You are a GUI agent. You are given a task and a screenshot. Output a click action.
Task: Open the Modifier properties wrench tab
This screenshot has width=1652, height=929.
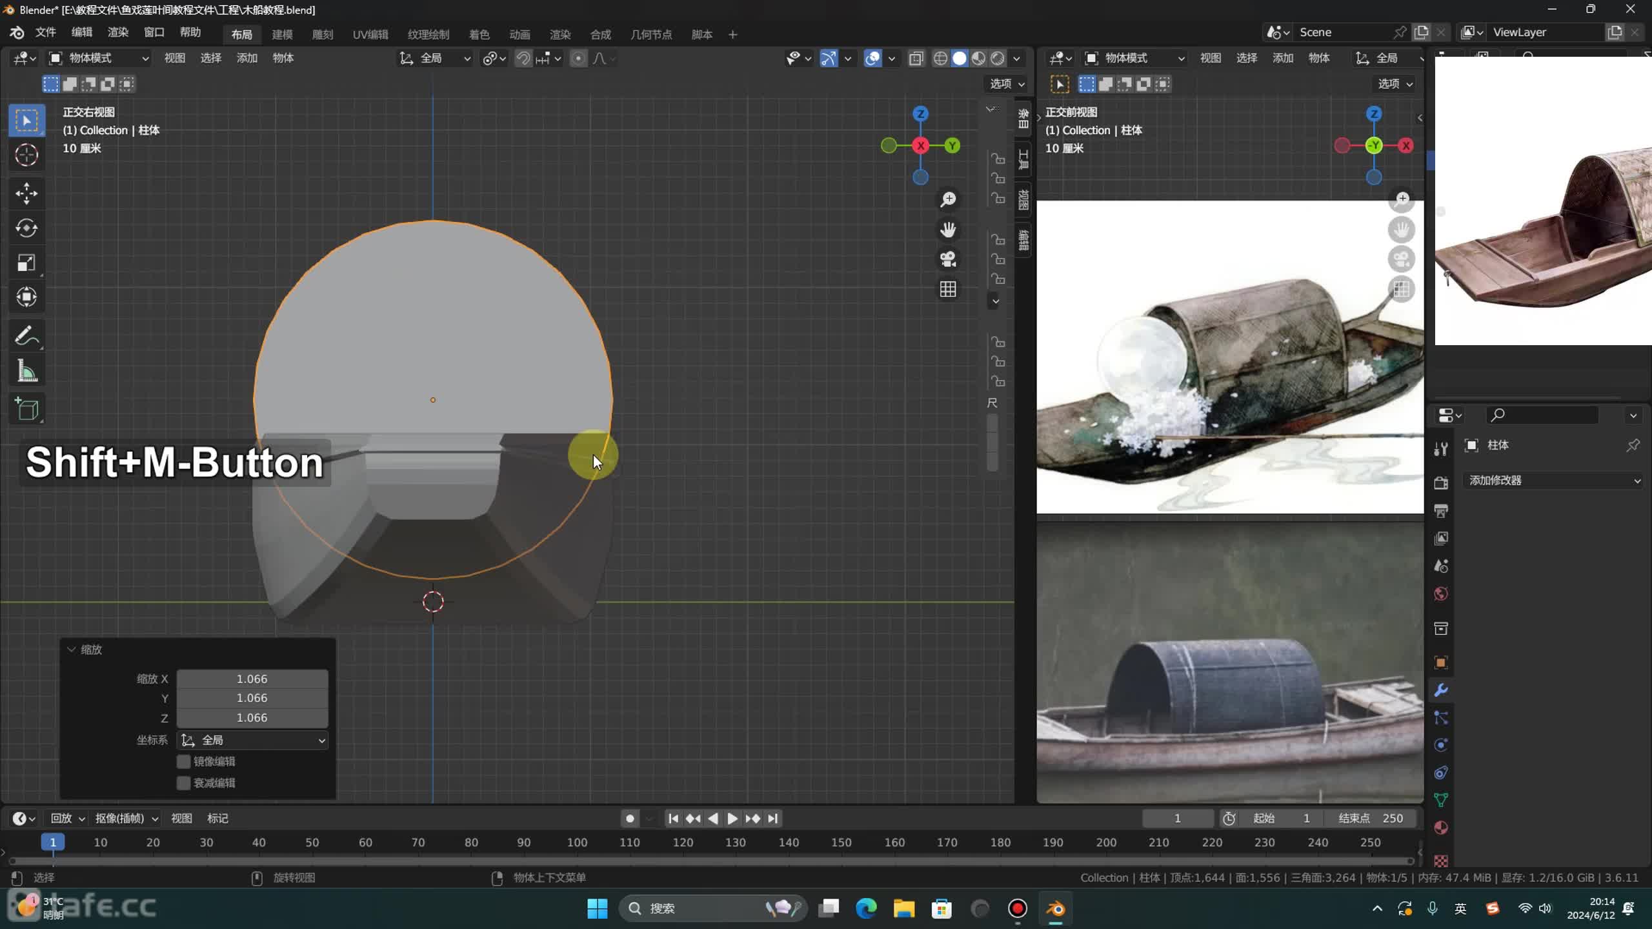[1441, 690]
